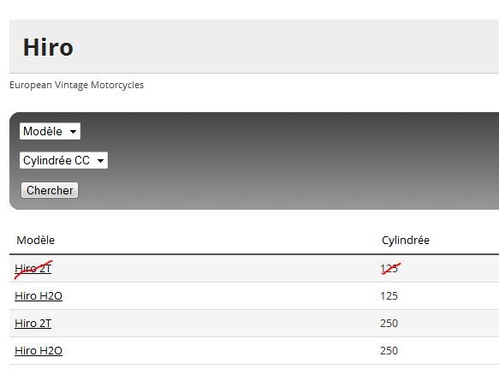499x375 pixels.
Task: Click the arrow on Modèle select box
Action: (74, 132)
